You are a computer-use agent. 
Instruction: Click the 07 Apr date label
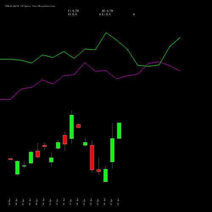23,202
